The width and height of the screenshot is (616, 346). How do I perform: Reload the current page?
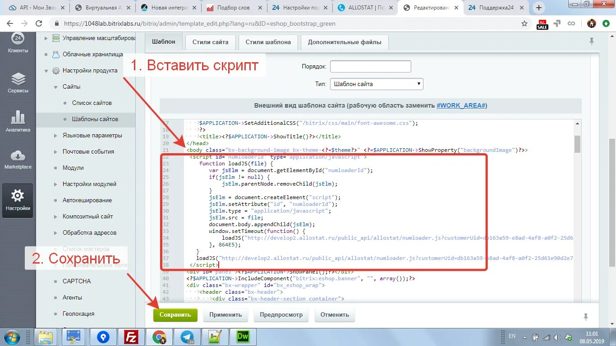(39, 24)
